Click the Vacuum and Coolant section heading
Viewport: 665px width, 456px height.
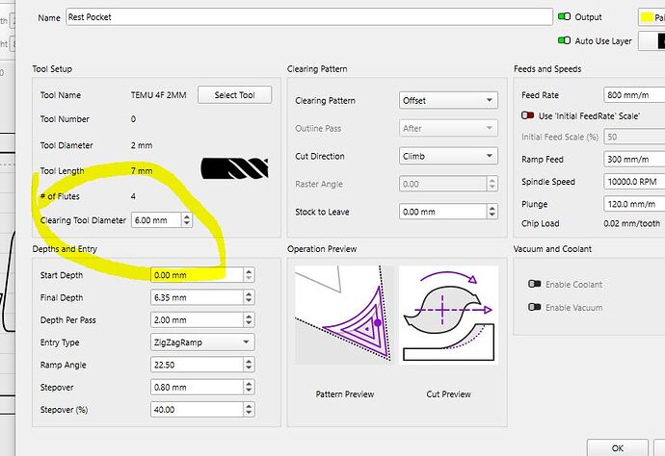[552, 248]
